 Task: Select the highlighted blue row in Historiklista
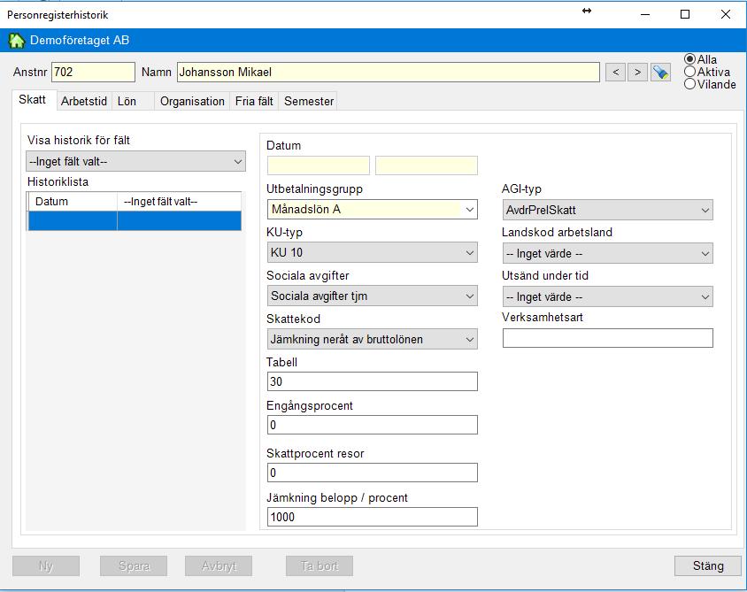click(x=135, y=221)
